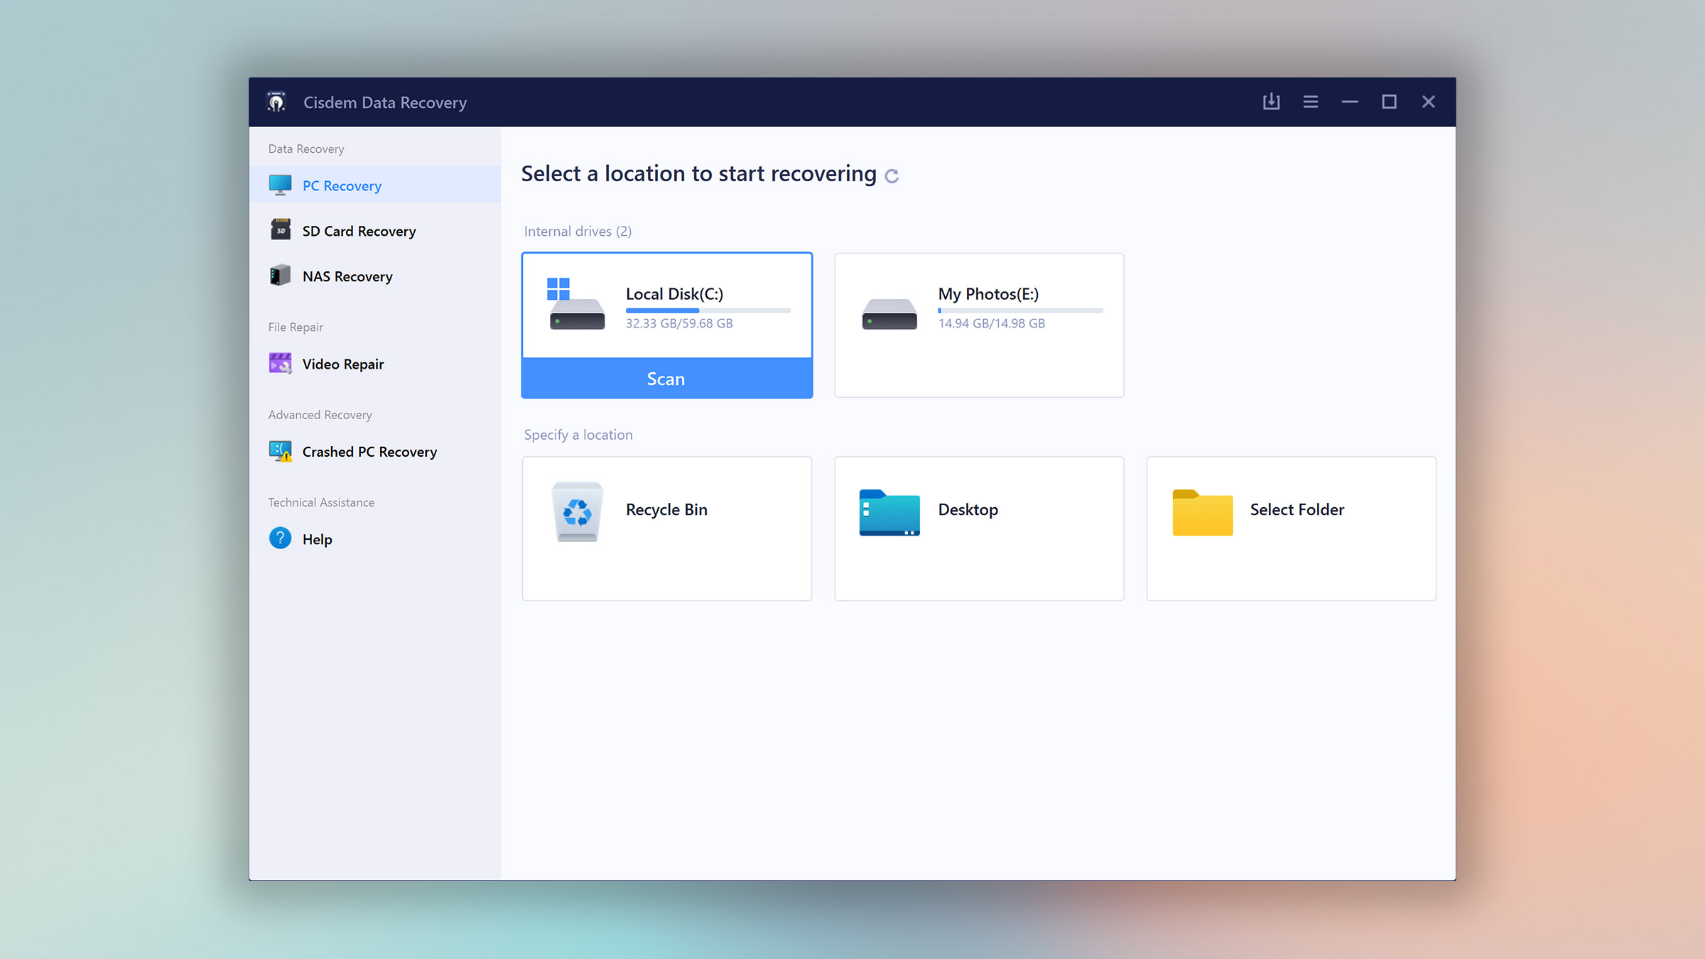Image resolution: width=1705 pixels, height=959 pixels.
Task: Click Advanced Recovery section label
Action: [x=320, y=413]
